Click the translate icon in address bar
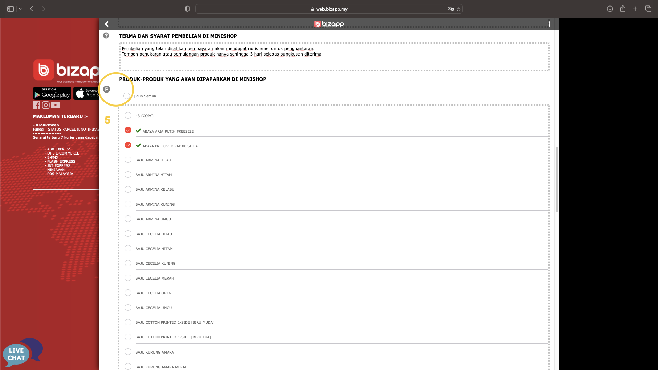658x370 pixels. 451,9
